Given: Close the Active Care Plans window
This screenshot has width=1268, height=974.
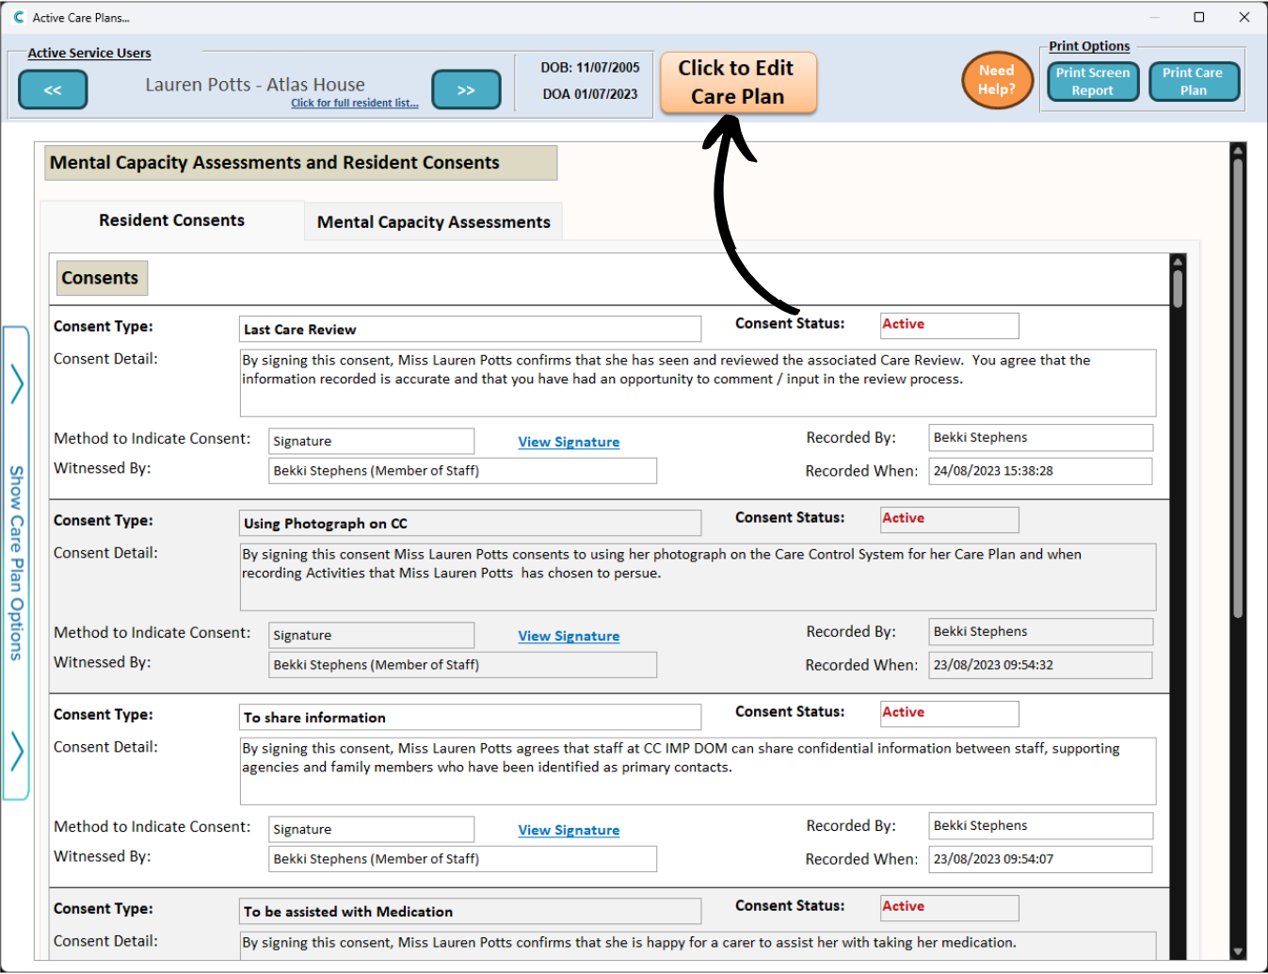Looking at the screenshot, I should (x=1244, y=17).
